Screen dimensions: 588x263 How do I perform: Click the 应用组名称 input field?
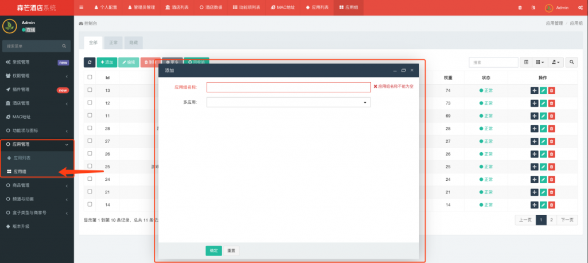pos(288,87)
